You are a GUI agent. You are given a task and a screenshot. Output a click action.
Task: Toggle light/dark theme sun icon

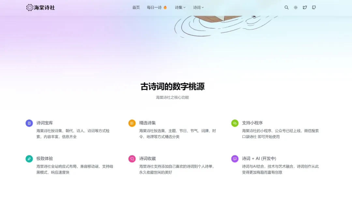(x=296, y=7)
